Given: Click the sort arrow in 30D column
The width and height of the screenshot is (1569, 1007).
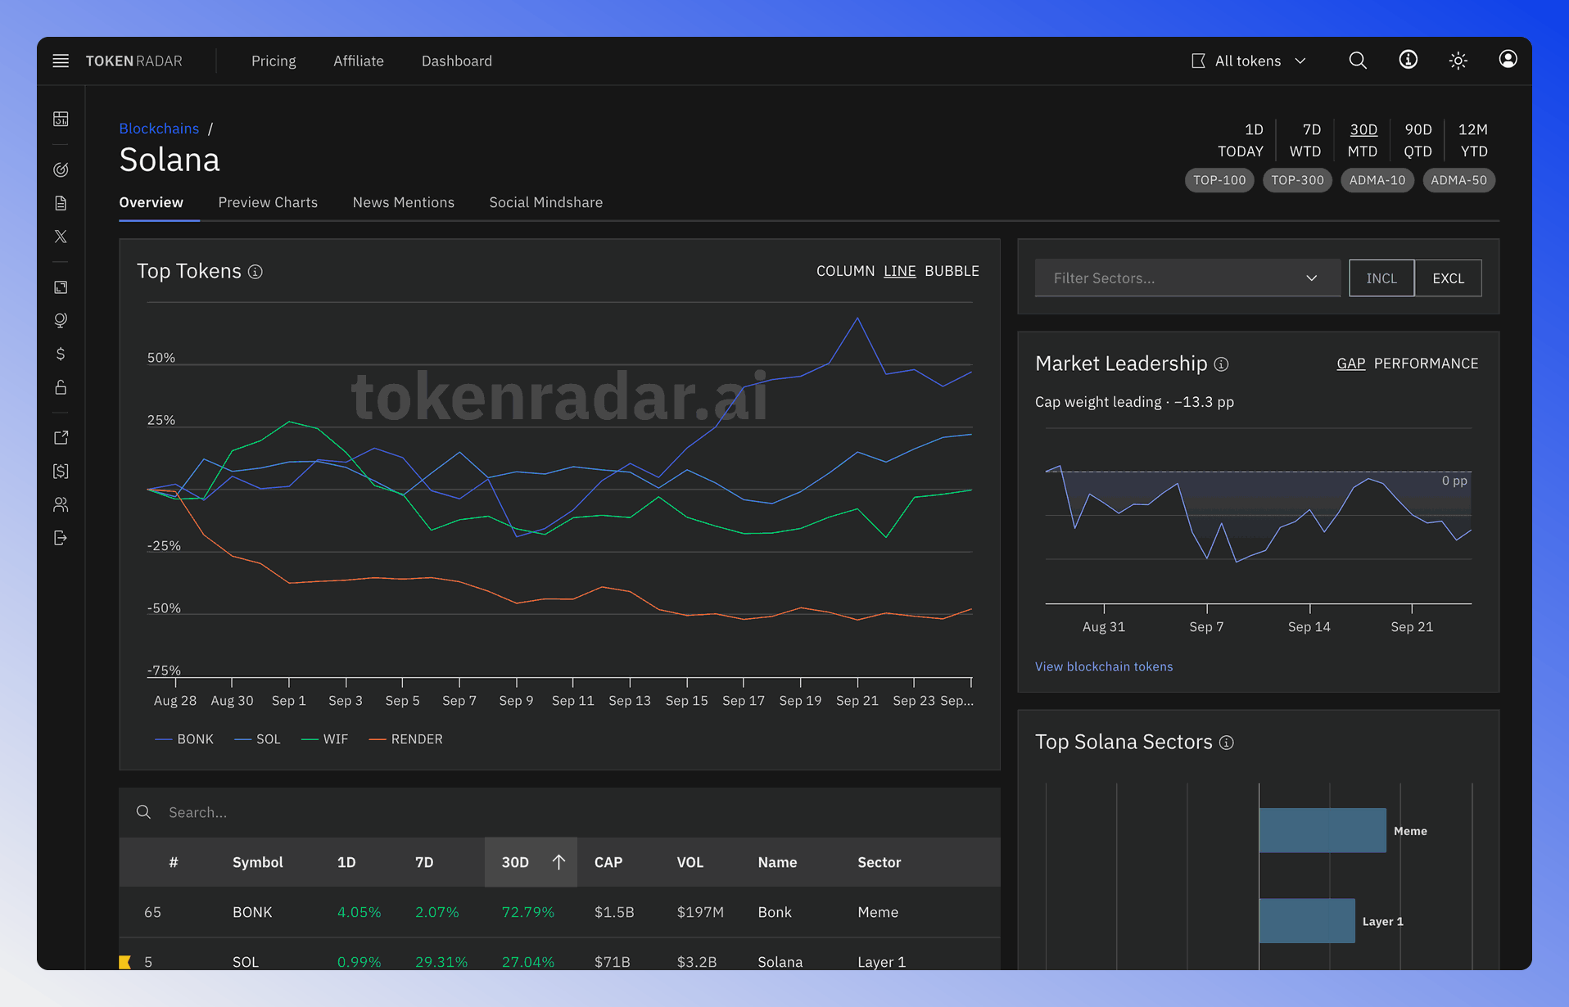Looking at the screenshot, I should (x=558, y=862).
